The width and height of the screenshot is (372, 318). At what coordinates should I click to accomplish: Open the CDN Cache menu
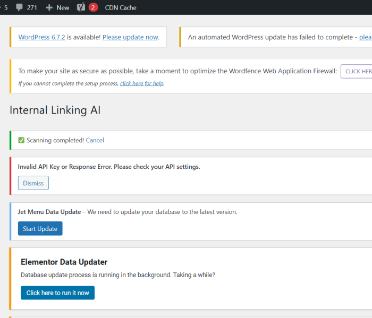(121, 7)
